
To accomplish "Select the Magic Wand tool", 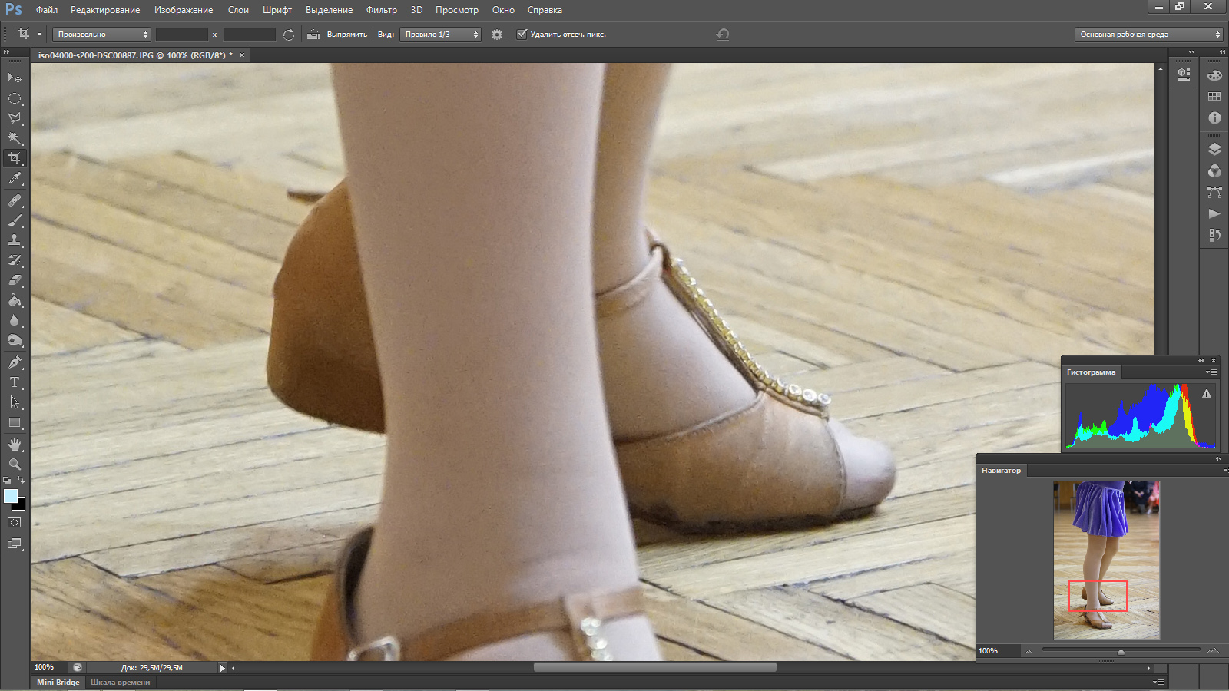I will tap(15, 138).
